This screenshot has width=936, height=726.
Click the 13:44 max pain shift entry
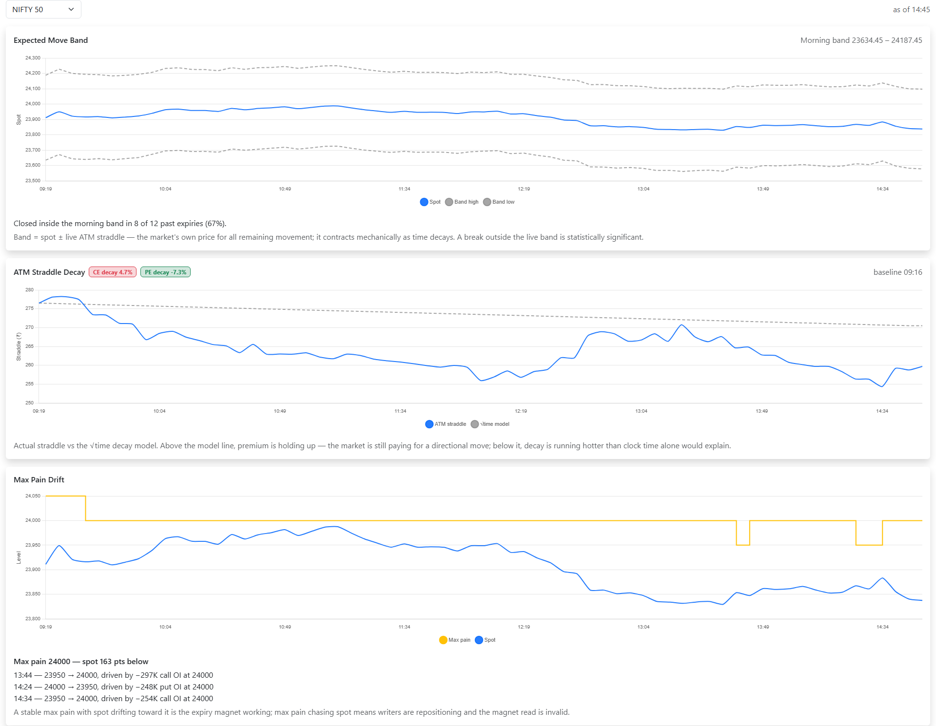click(113, 675)
